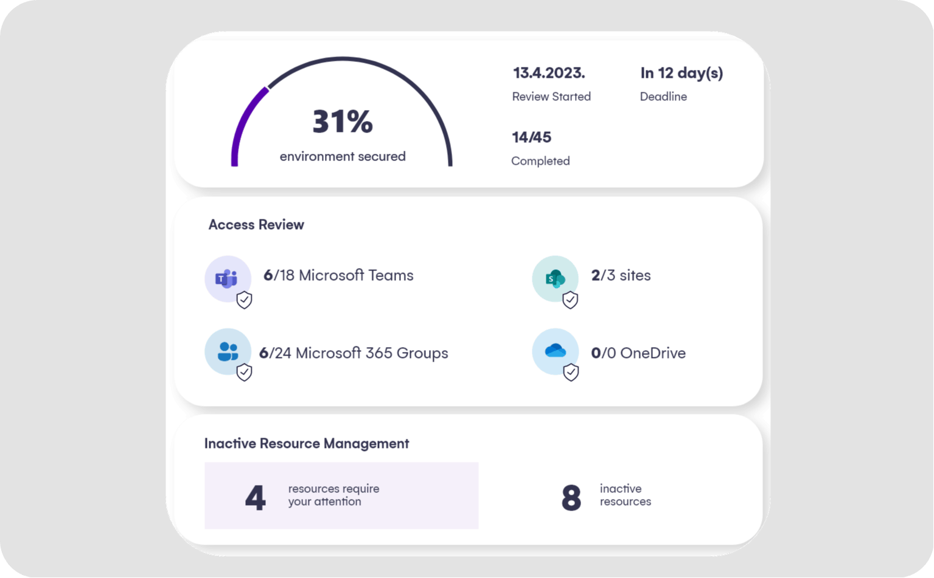Toggle the OneDrive review completion badge
Screen dimensions: 934x578
pyautogui.click(x=571, y=373)
